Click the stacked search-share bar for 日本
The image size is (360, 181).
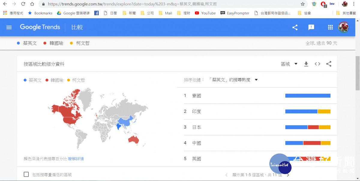click(308, 127)
